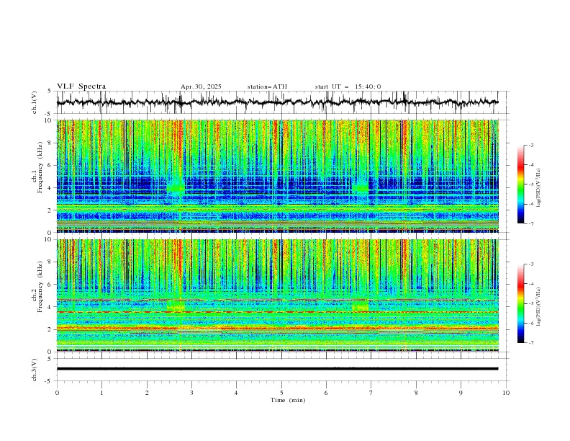This screenshot has width=570, height=441.
Task: Click the time axis tick label "10"
Action: [506, 393]
